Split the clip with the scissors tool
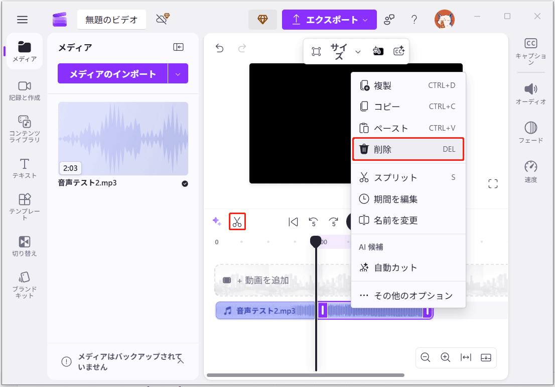Image resolution: width=555 pixels, height=387 pixels. coord(237,222)
